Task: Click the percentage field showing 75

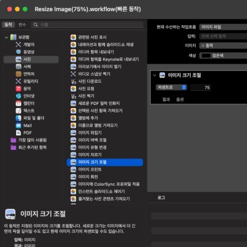Action: (x=201, y=88)
